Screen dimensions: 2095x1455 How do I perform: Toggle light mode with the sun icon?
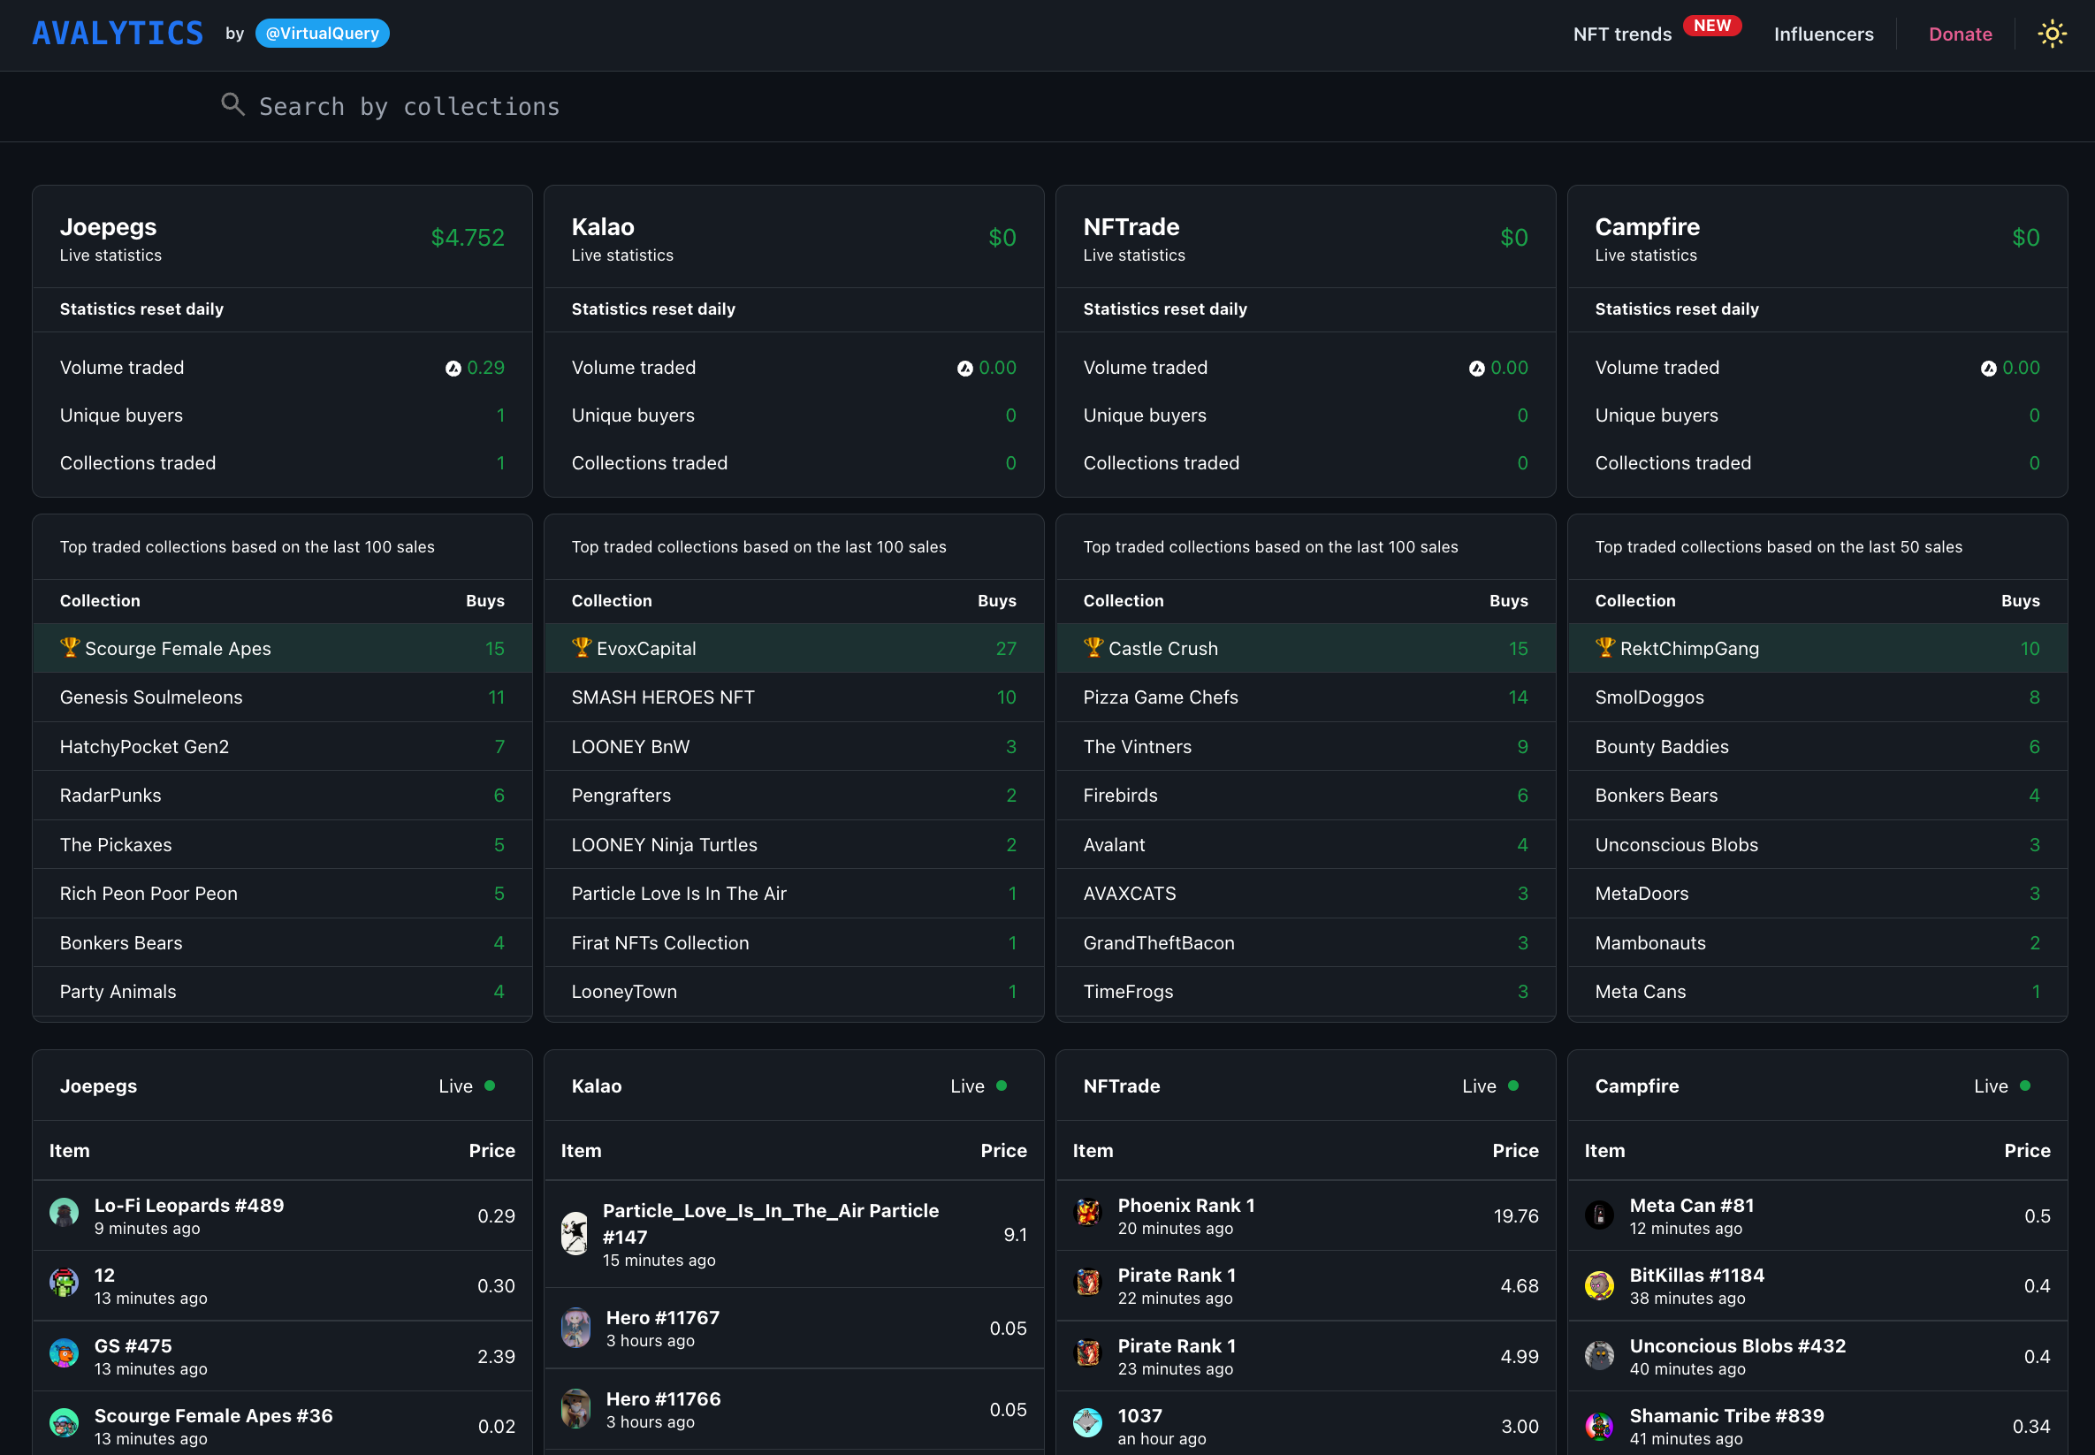click(x=2051, y=34)
